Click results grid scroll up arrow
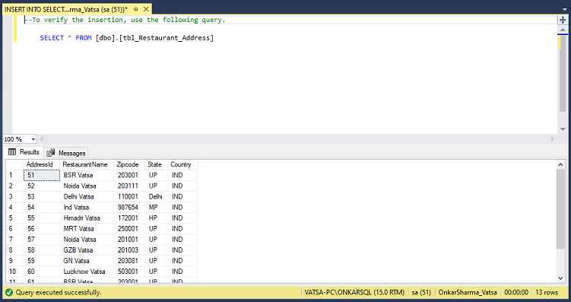The height and width of the screenshot is (302, 571). pyautogui.click(x=561, y=164)
